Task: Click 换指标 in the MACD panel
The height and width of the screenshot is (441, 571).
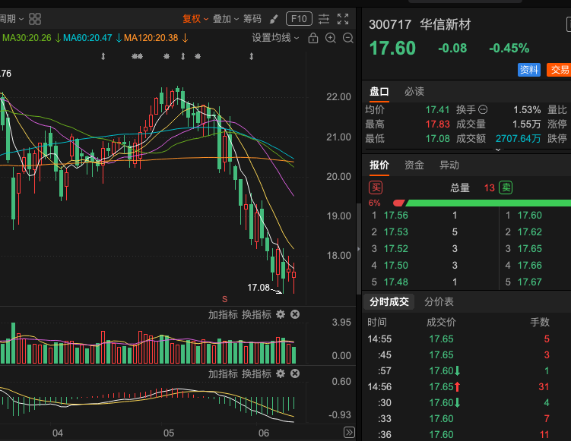Action: pyautogui.click(x=256, y=373)
